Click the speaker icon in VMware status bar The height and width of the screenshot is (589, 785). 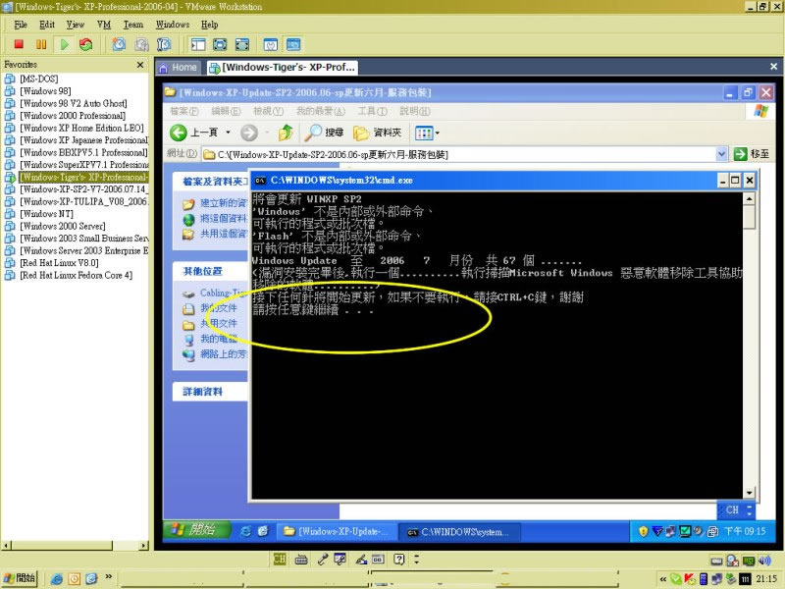click(x=764, y=561)
